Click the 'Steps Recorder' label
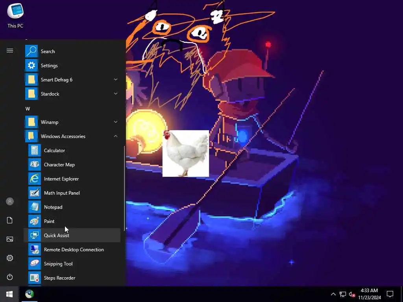The width and height of the screenshot is (403, 302). coord(60,278)
